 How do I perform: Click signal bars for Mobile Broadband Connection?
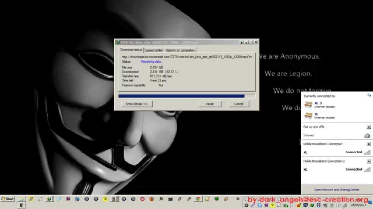(x=367, y=152)
